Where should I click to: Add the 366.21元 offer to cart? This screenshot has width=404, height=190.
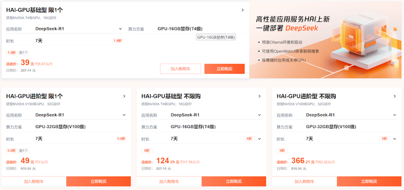point(305,182)
